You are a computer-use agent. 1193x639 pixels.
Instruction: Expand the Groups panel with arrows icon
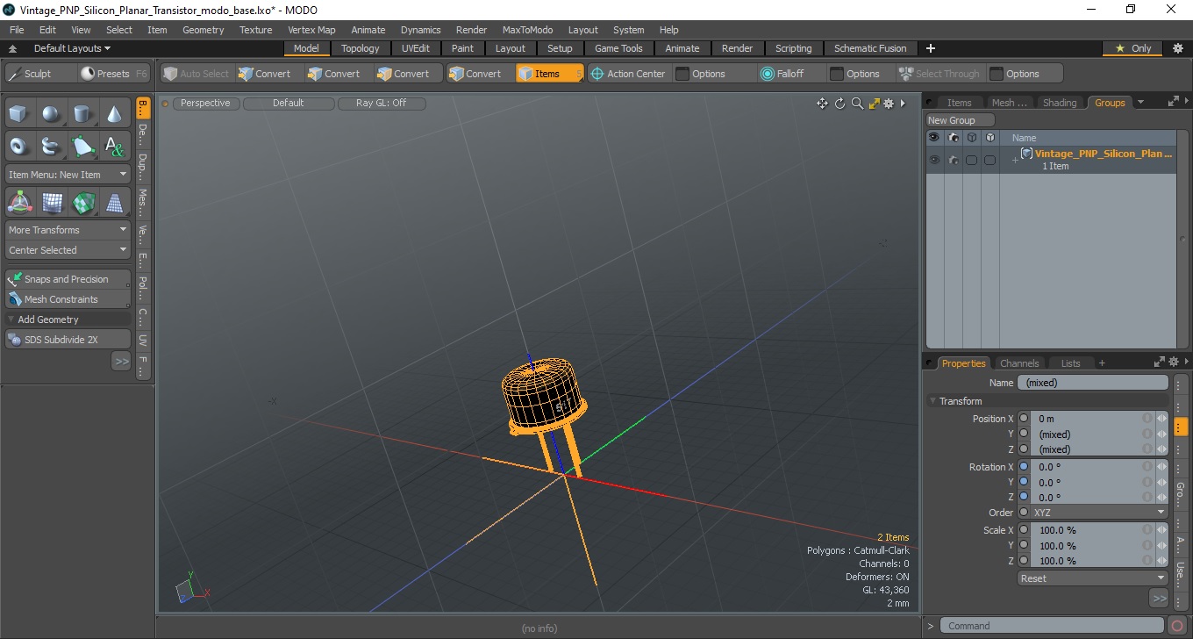click(x=1174, y=102)
